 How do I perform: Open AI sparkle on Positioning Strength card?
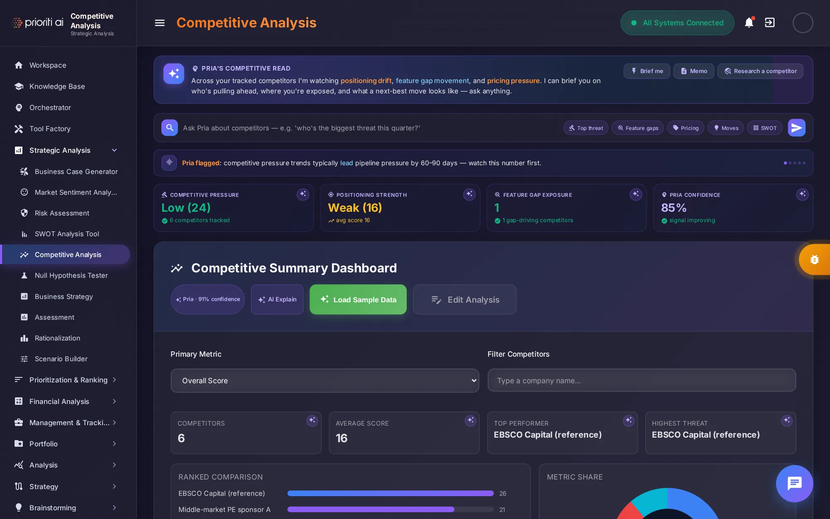pyautogui.click(x=469, y=194)
